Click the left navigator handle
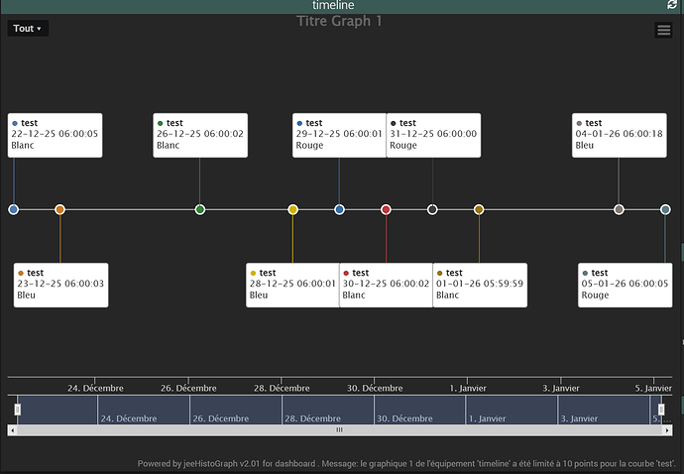The width and height of the screenshot is (684, 474). tap(17, 409)
